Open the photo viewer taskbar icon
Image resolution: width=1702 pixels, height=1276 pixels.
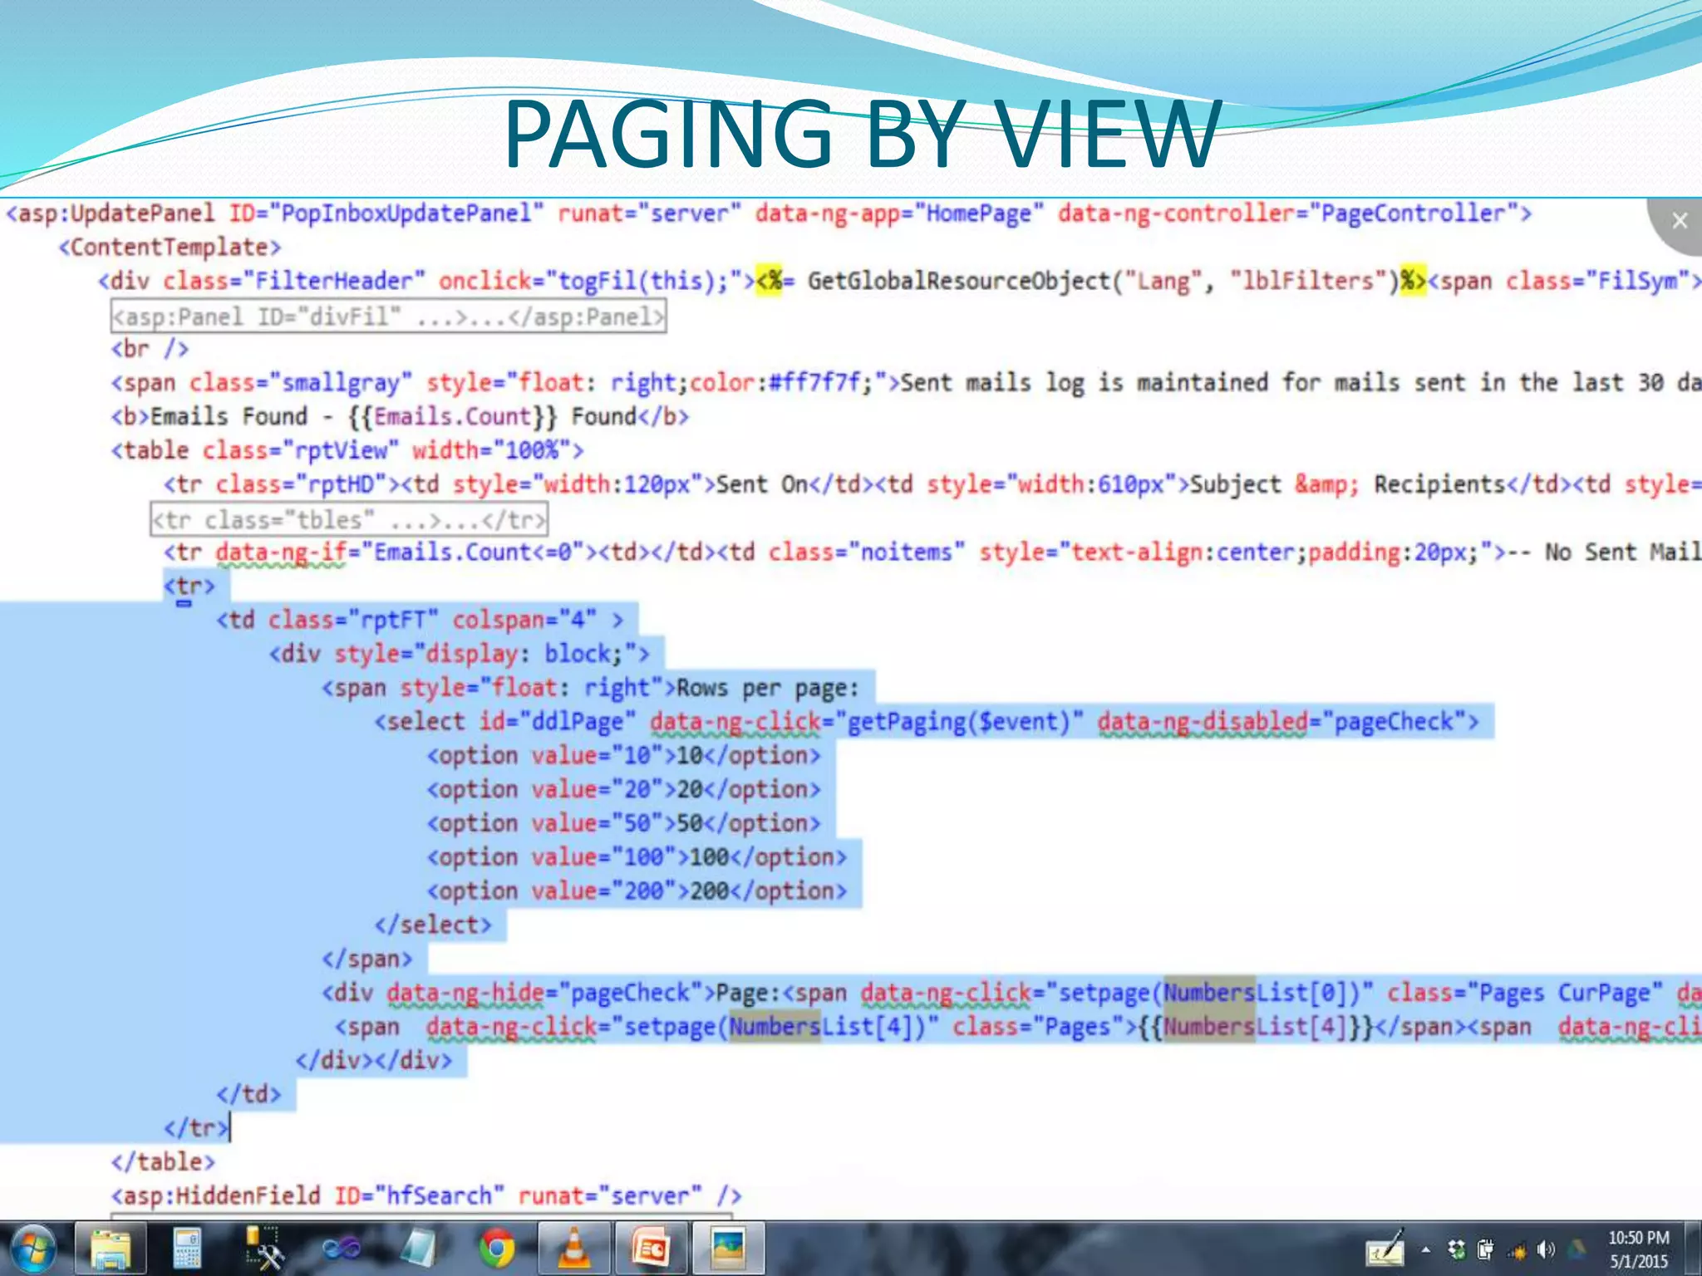[727, 1249]
